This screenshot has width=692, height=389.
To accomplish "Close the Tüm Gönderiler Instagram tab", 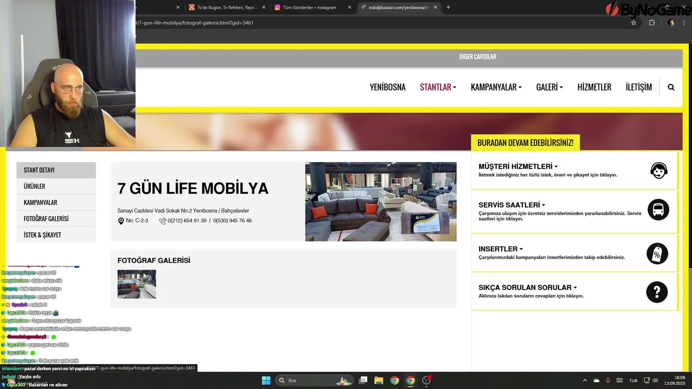I will (x=349, y=8).
